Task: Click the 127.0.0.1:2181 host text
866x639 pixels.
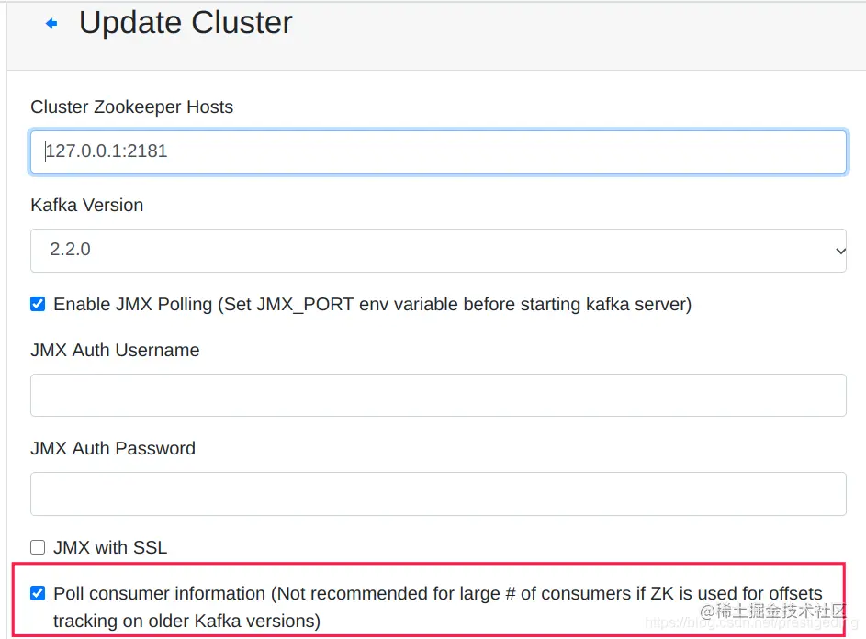Action: coord(107,151)
